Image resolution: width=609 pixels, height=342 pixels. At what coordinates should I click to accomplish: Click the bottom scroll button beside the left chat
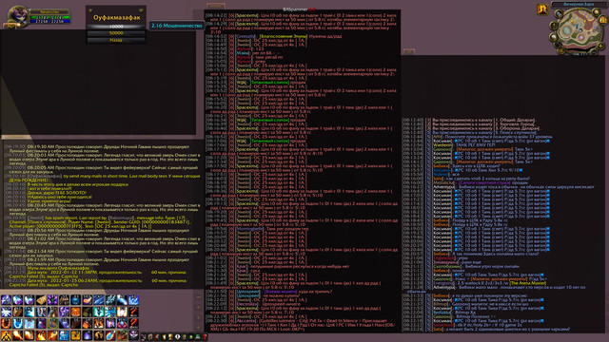199,328
